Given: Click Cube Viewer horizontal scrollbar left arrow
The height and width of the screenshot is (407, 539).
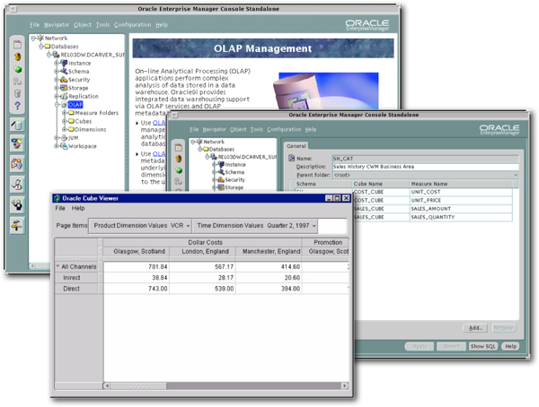Looking at the screenshot, I should [x=107, y=385].
